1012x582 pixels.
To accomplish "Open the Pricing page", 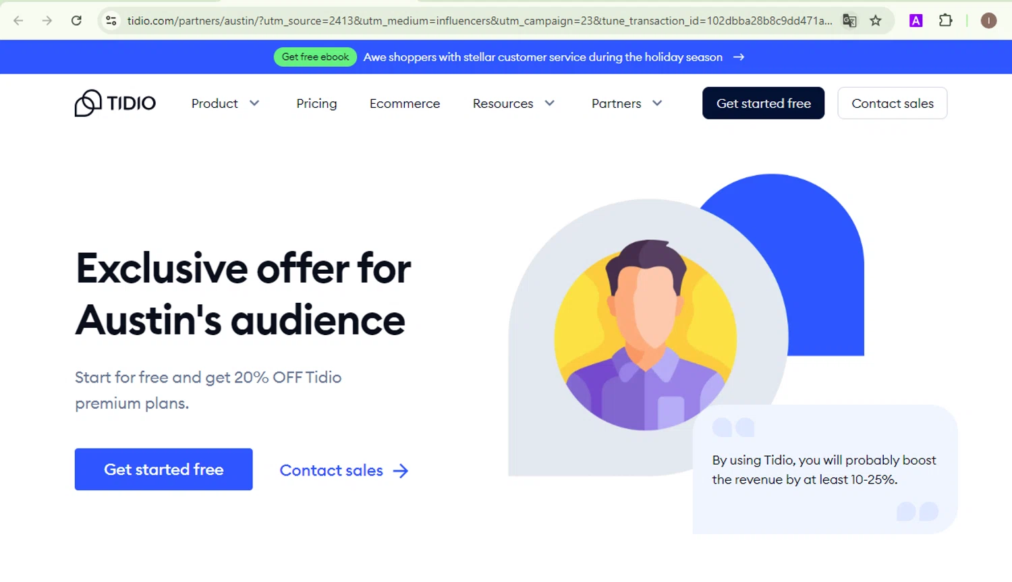I will pos(316,103).
